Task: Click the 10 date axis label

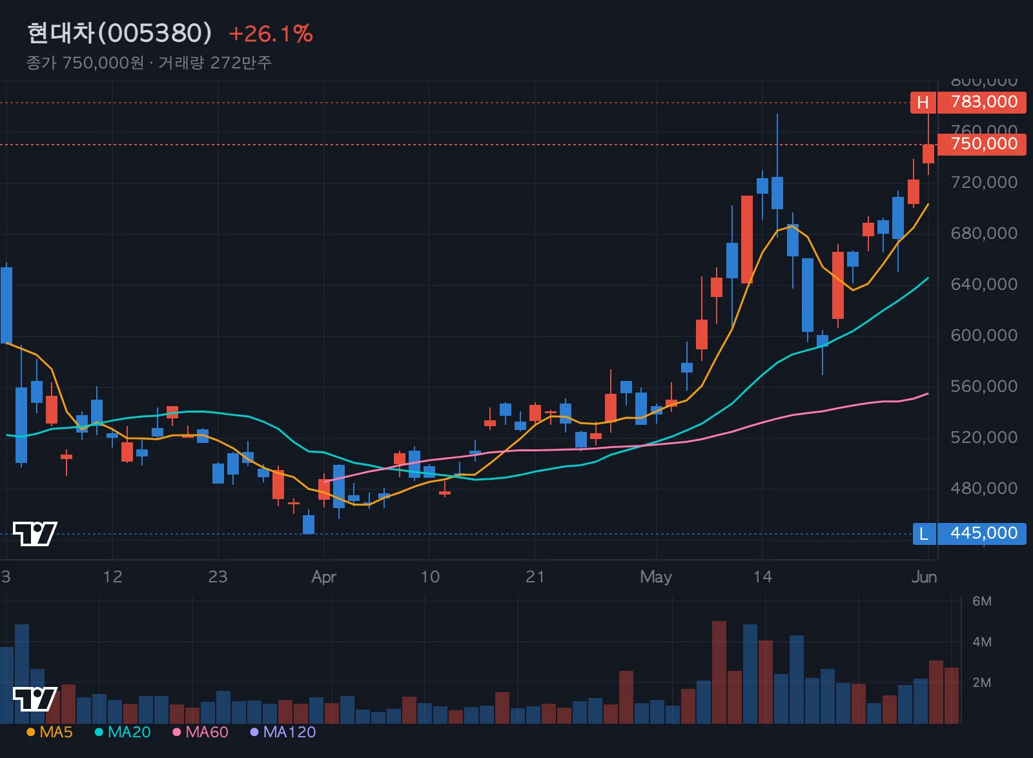Action: (430, 577)
